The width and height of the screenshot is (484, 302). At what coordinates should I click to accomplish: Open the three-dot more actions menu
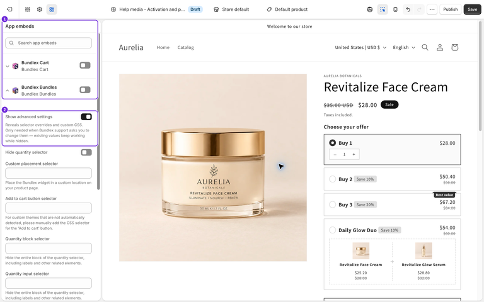point(432,9)
